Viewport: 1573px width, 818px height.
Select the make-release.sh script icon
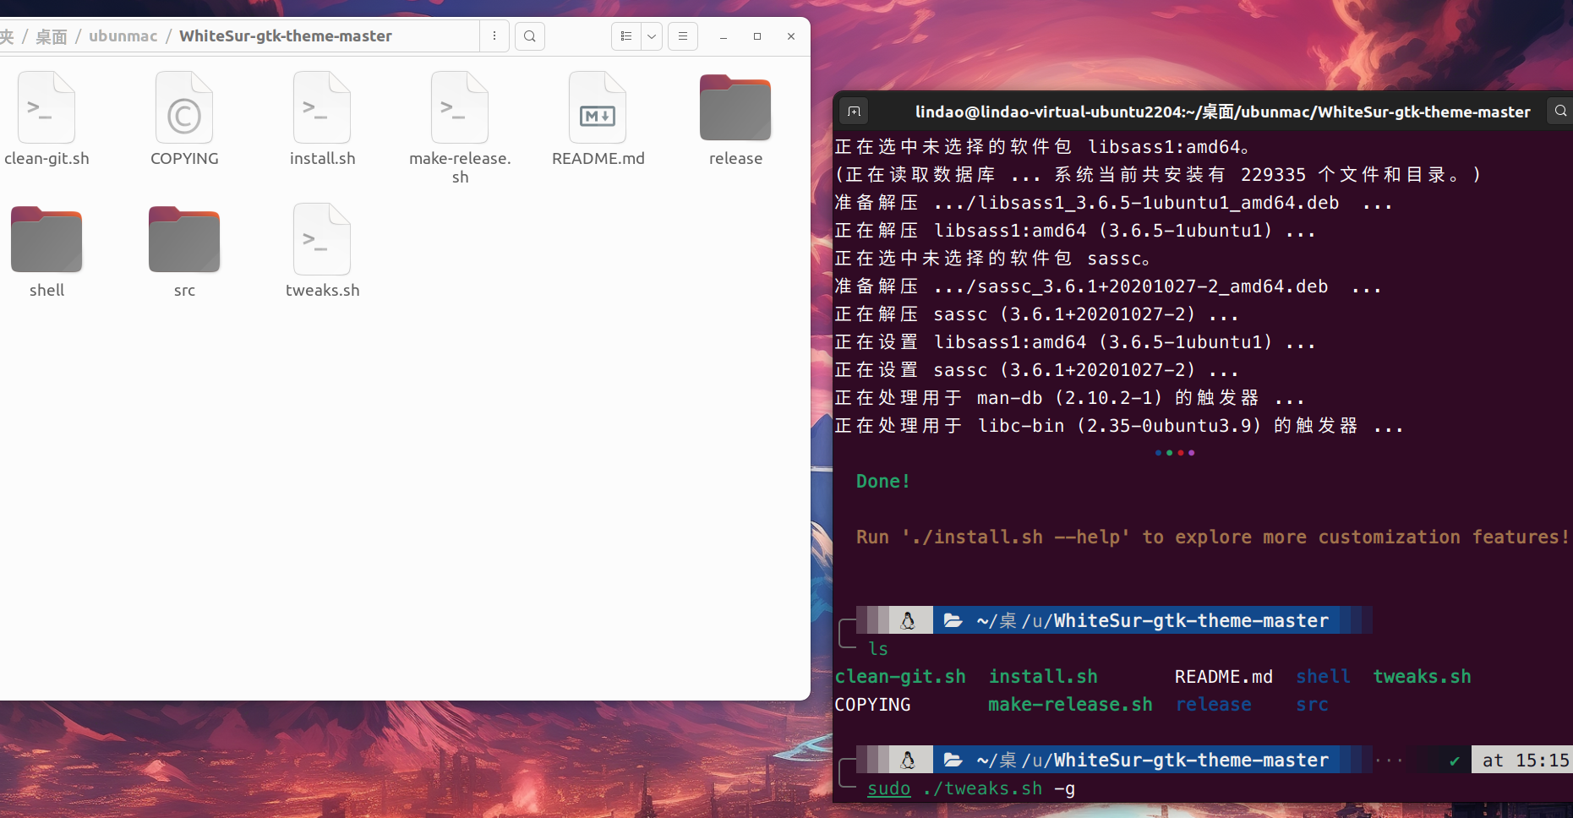460,107
